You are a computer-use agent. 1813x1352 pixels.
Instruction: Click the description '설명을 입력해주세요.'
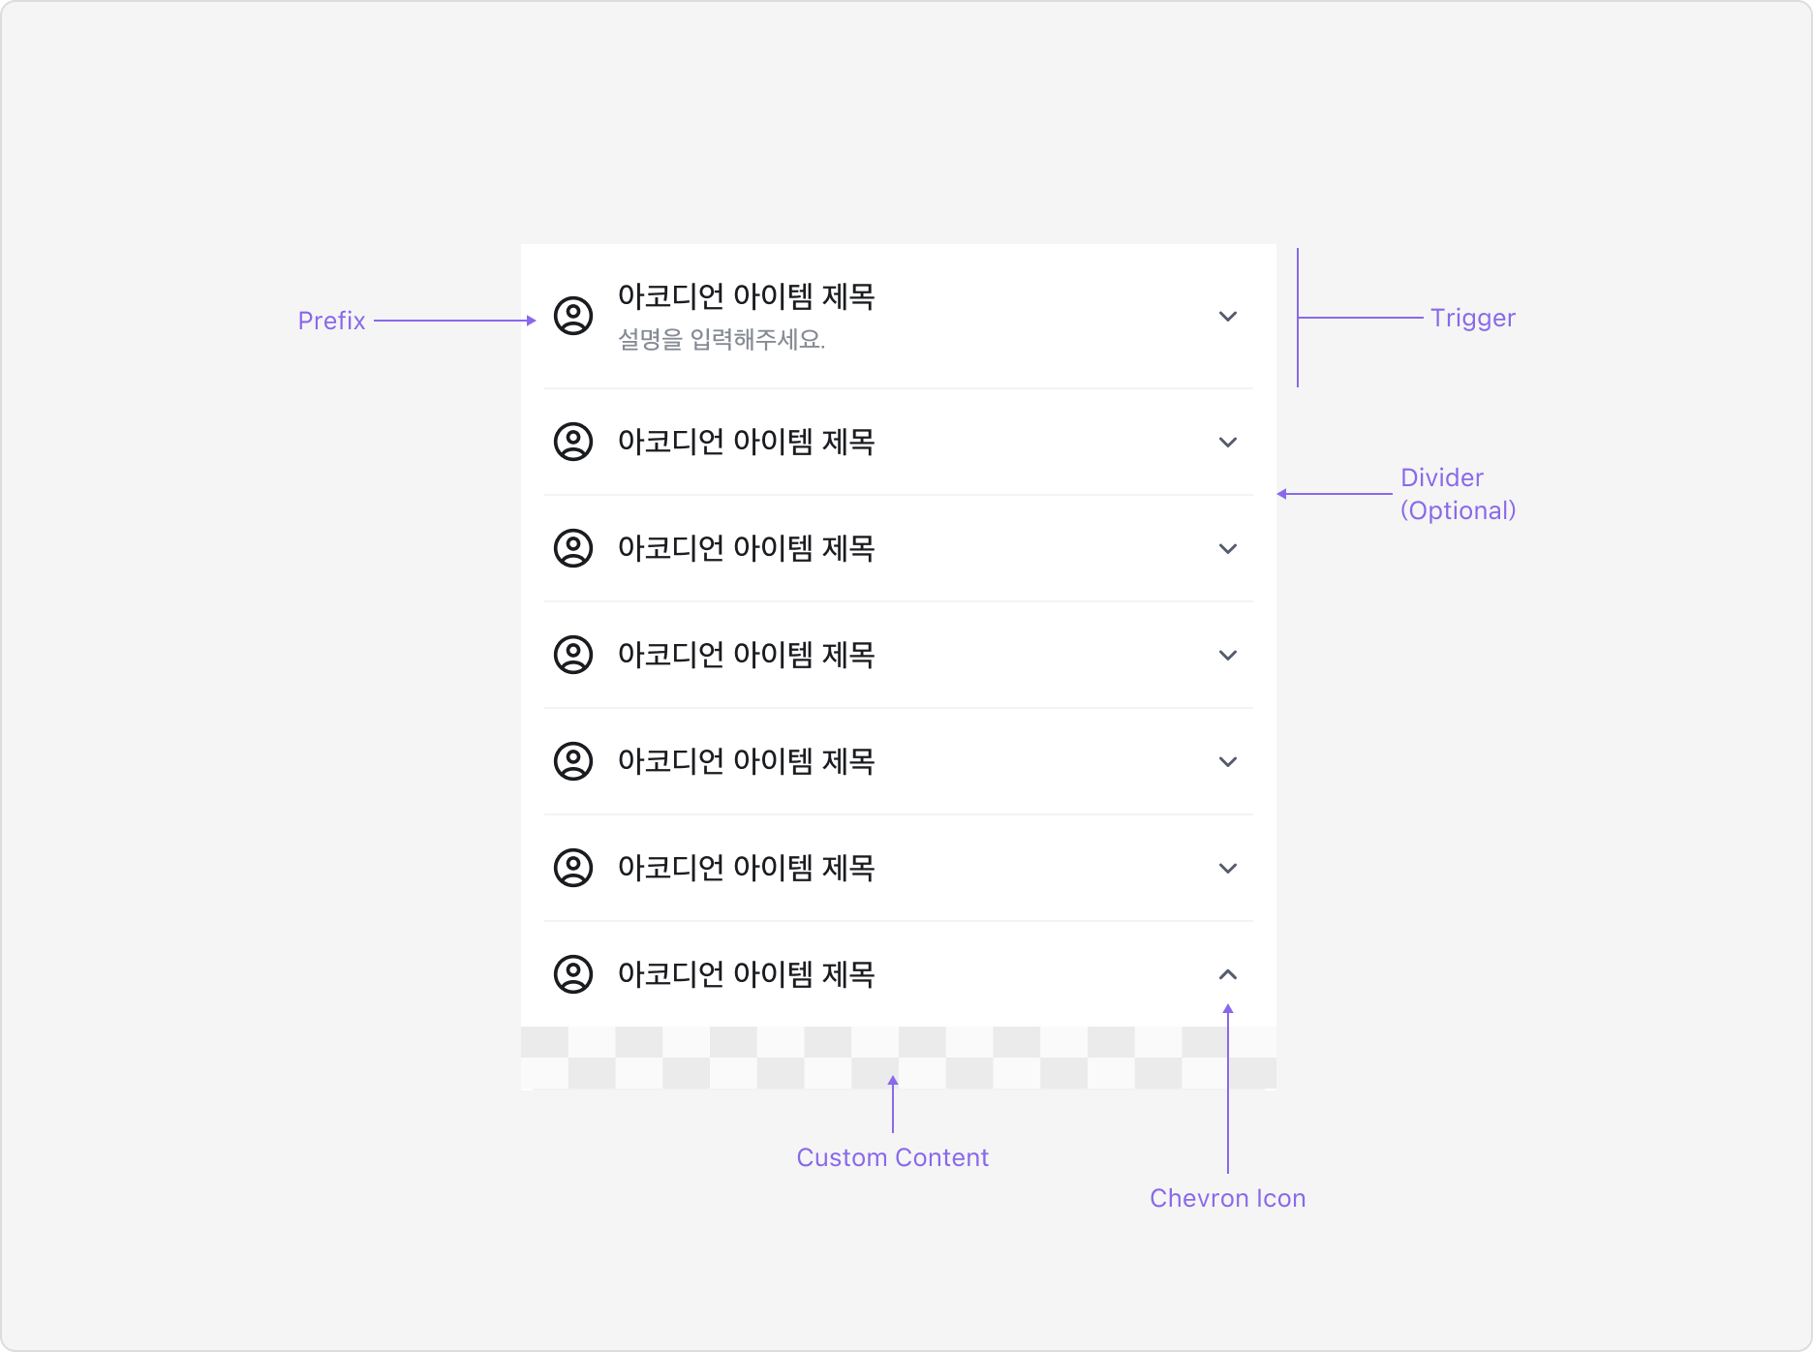point(722,340)
